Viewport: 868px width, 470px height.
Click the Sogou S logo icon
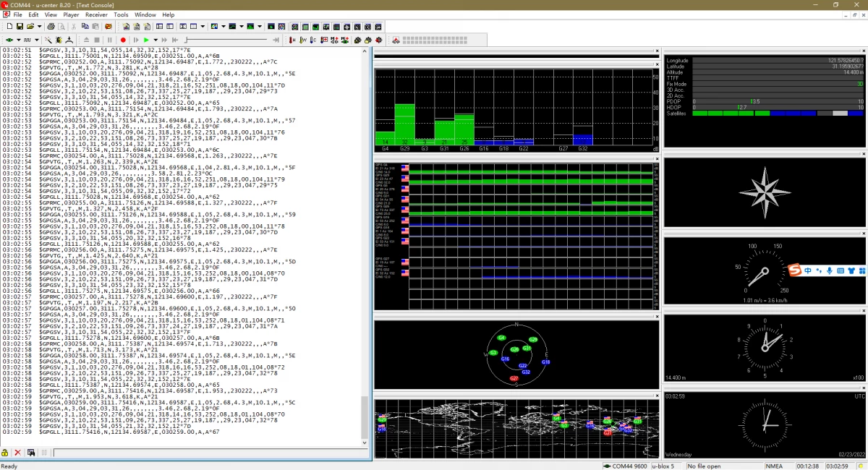point(794,270)
